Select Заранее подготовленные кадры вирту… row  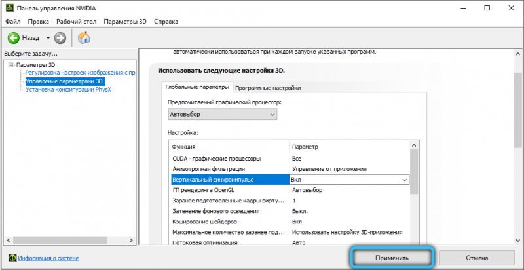[290, 201]
